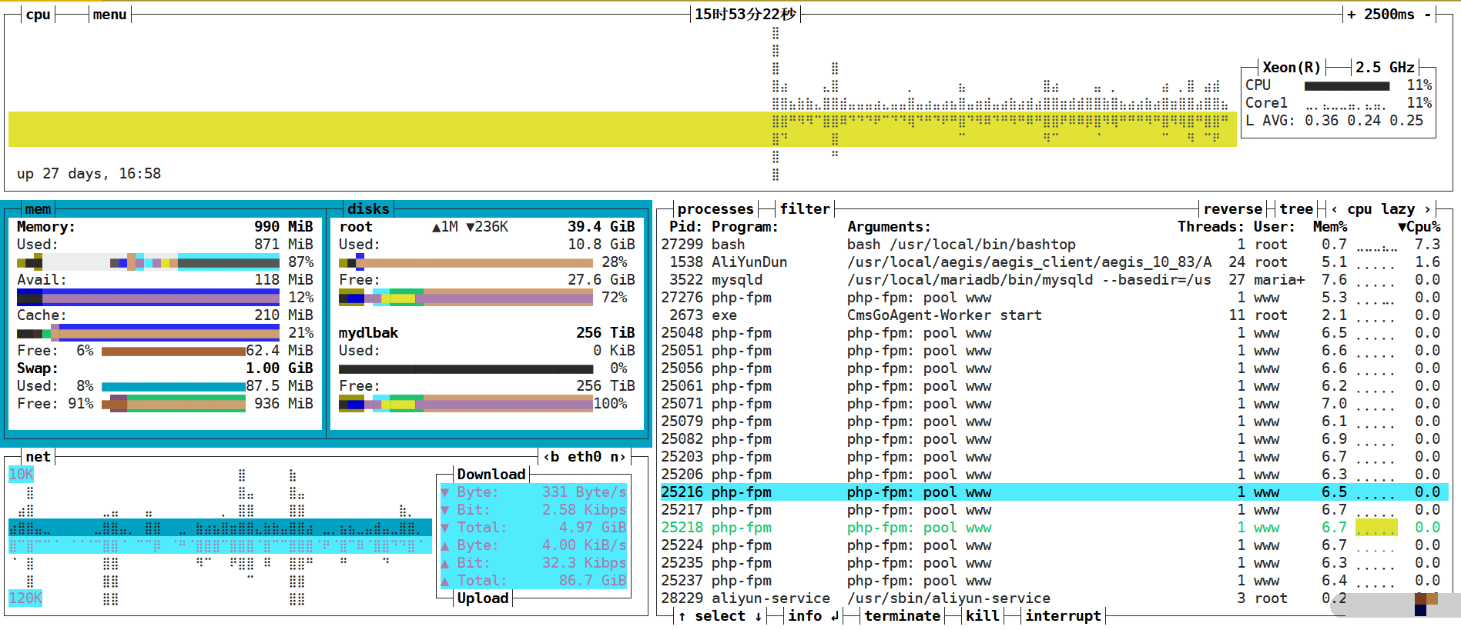Click the 10K download graph scale
Screen dimensions: 1461x630
pos(21,475)
